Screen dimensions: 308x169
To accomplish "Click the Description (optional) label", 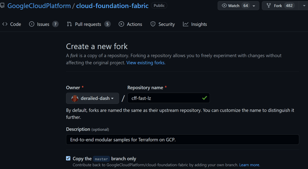I will pos(87,129).
